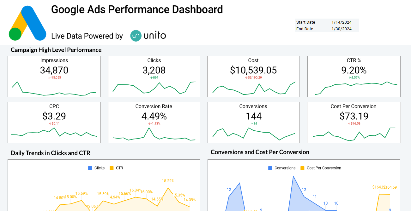Click the blue Conversions legend swatch
This screenshot has height=211, width=411.
pyautogui.click(x=270, y=168)
